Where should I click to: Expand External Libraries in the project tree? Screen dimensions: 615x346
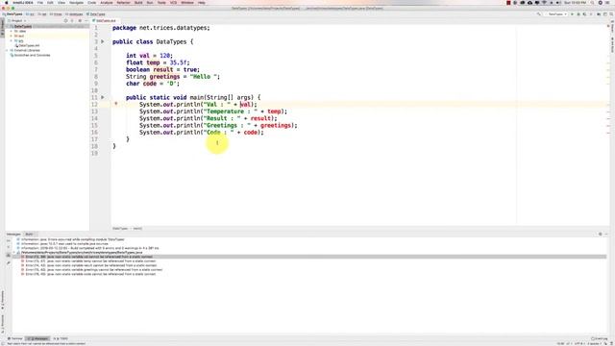coord(7,50)
